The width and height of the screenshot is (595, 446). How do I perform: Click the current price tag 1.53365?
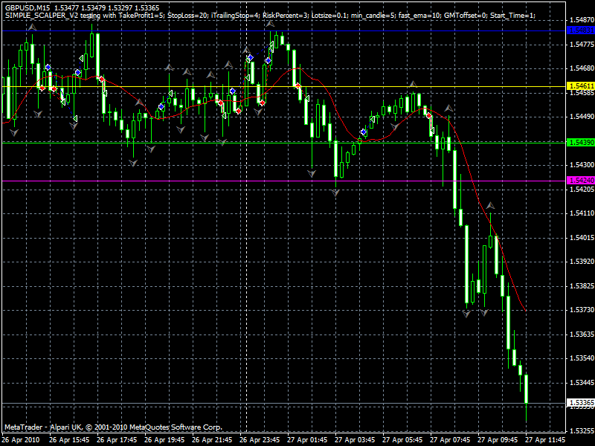(x=580, y=403)
